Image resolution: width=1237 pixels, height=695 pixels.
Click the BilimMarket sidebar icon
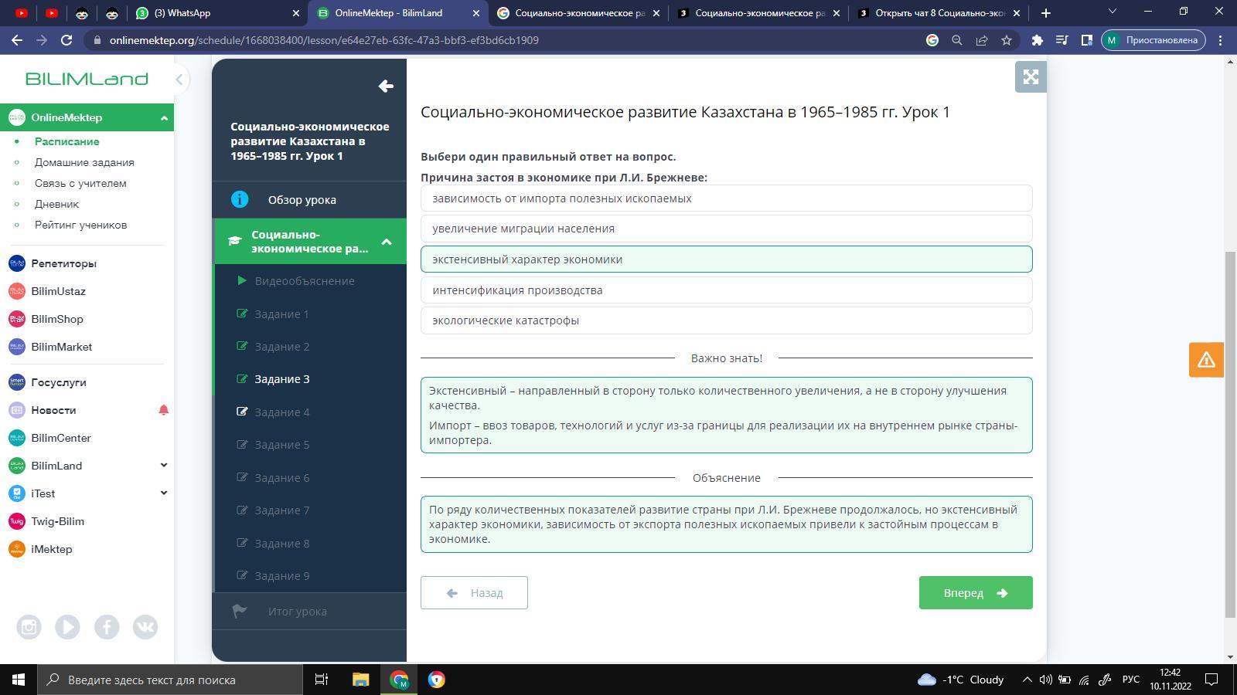click(17, 347)
